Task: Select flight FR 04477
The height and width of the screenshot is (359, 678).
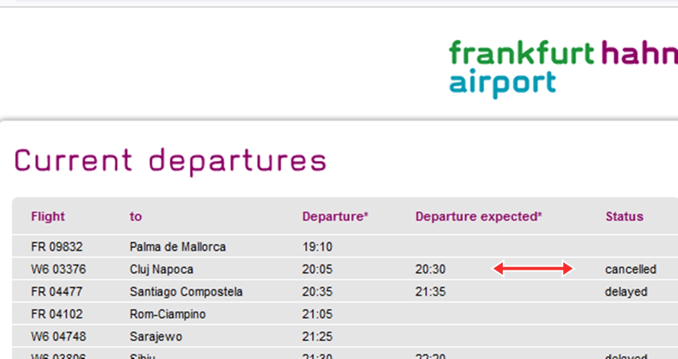Action: [57, 292]
